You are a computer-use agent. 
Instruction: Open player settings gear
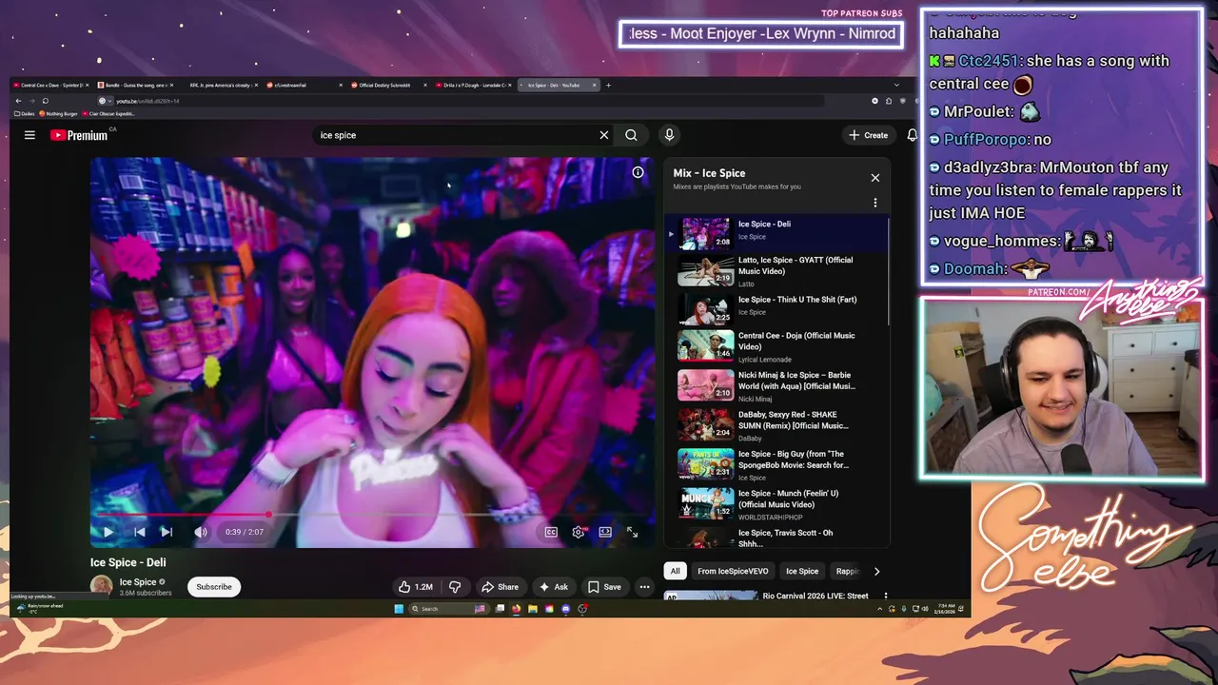[x=578, y=532]
